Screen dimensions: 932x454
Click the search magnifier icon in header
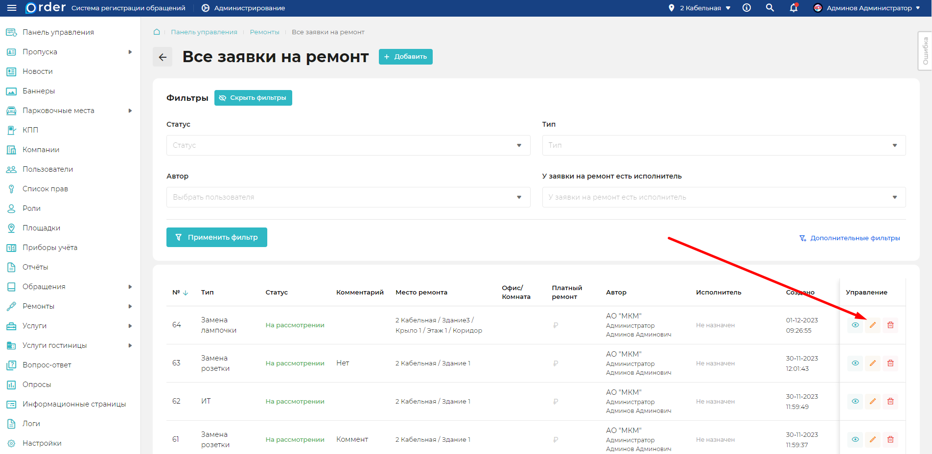[x=770, y=8]
